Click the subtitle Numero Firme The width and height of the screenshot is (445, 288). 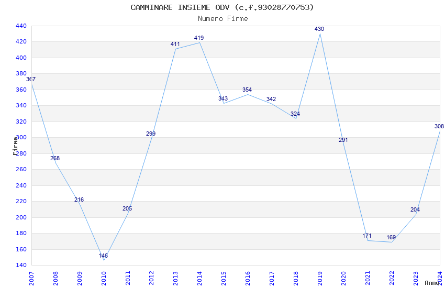(x=223, y=18)
